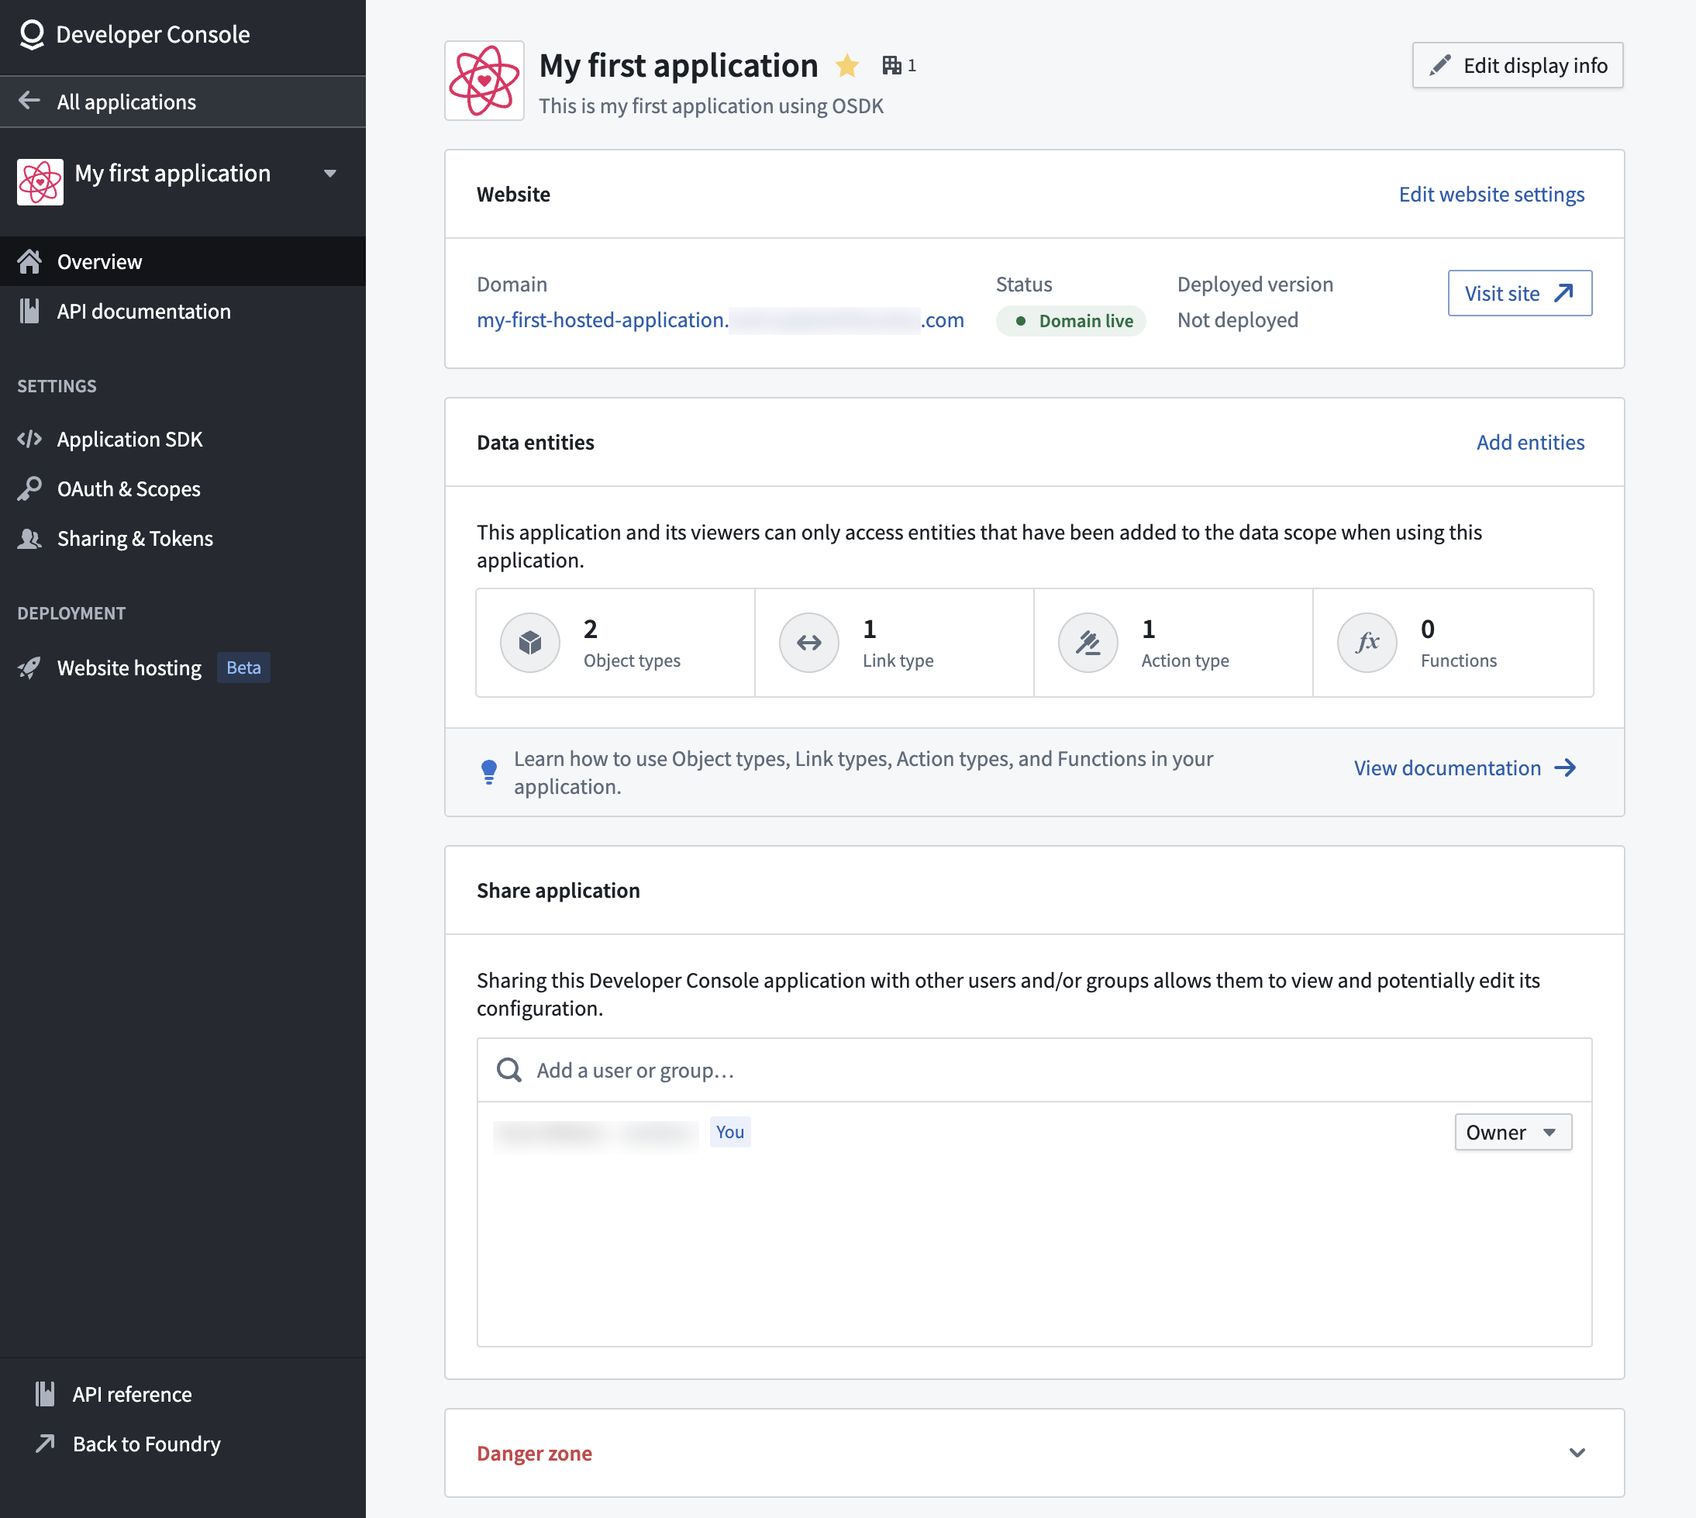Select the Application SDK code icon
Viewport: 1696px width, 1518px height.
(x=30, y=439)
